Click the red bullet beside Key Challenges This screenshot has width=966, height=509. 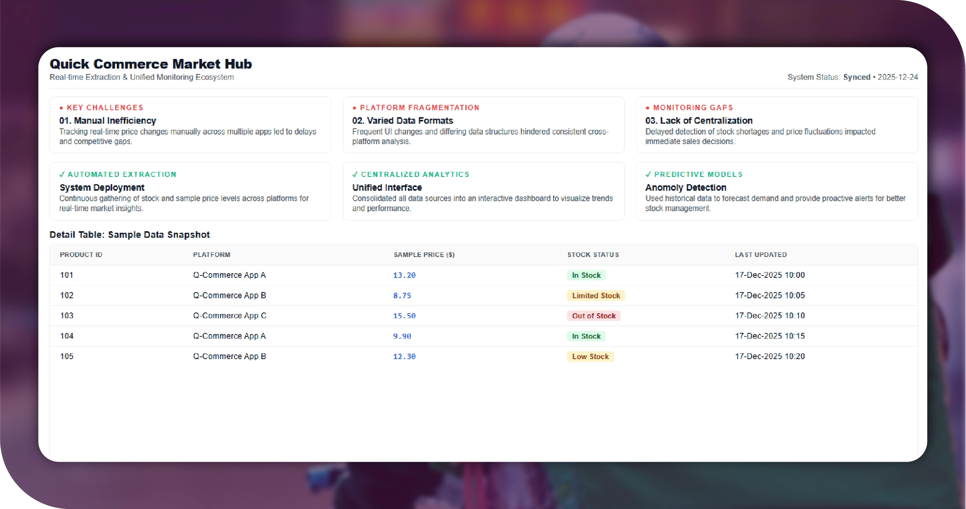[x=61, y=108]
